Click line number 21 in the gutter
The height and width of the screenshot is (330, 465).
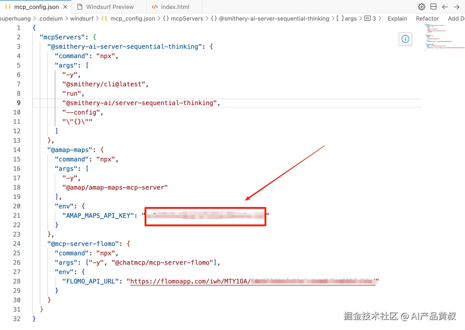pyautogui.click(x=17, y=216)
